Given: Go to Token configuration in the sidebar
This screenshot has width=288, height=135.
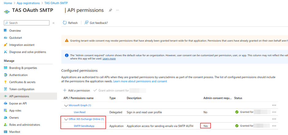Looking at the screenshot, I should coord(22,89).
